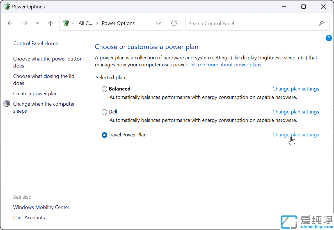Select the Travel Power Plan radio button
Screen dimensions: 334x230
coord(104,135)
